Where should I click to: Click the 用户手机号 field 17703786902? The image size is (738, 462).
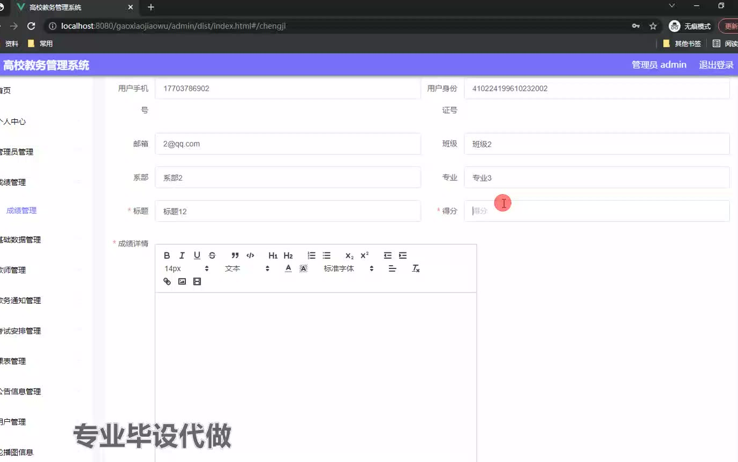[x=288, y=89]
